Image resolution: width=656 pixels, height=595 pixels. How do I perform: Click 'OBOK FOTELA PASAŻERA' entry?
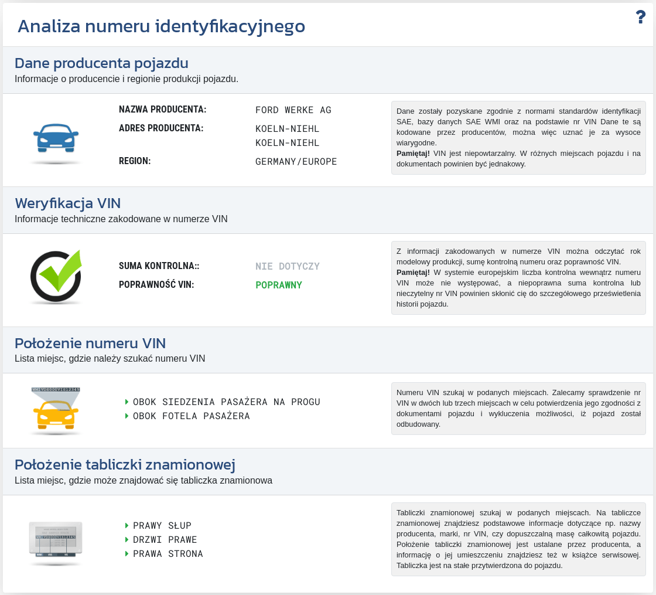tap(191, 416)
